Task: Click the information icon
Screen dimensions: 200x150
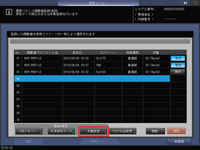Action: pyautogui.click(x=9, y=12)
